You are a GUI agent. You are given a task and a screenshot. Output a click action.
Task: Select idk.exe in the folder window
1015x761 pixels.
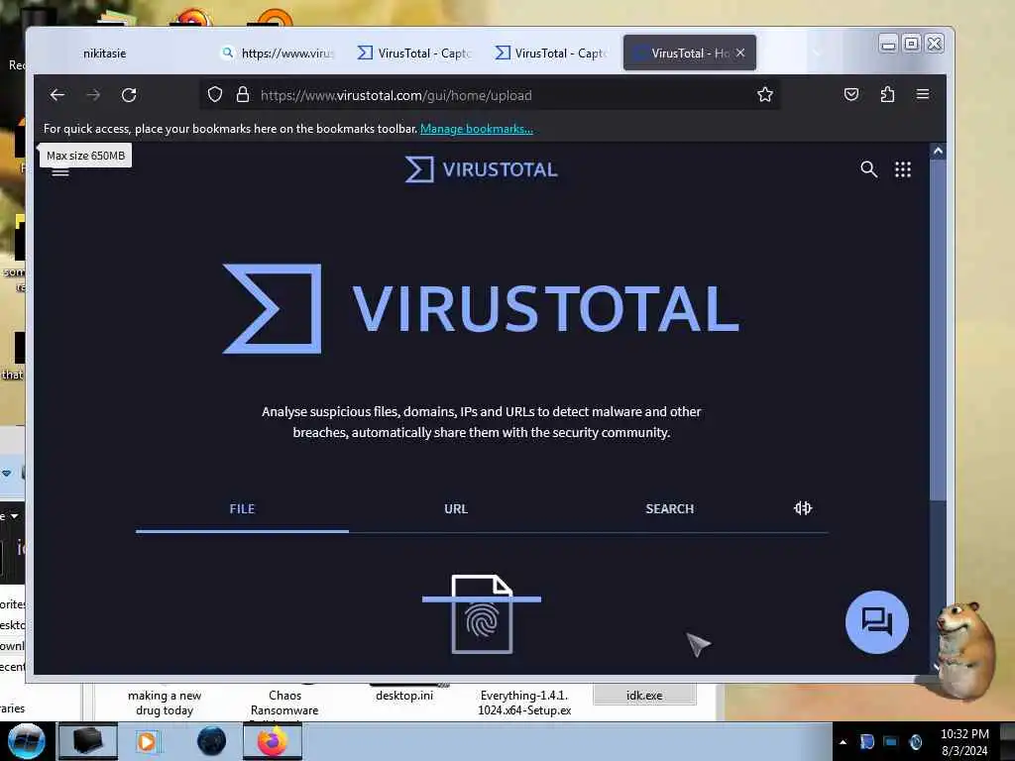644,696
